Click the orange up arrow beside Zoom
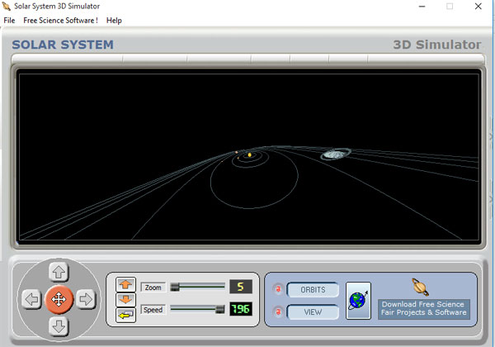The height and width of the screenshot is (347, 495). point(125,285)
